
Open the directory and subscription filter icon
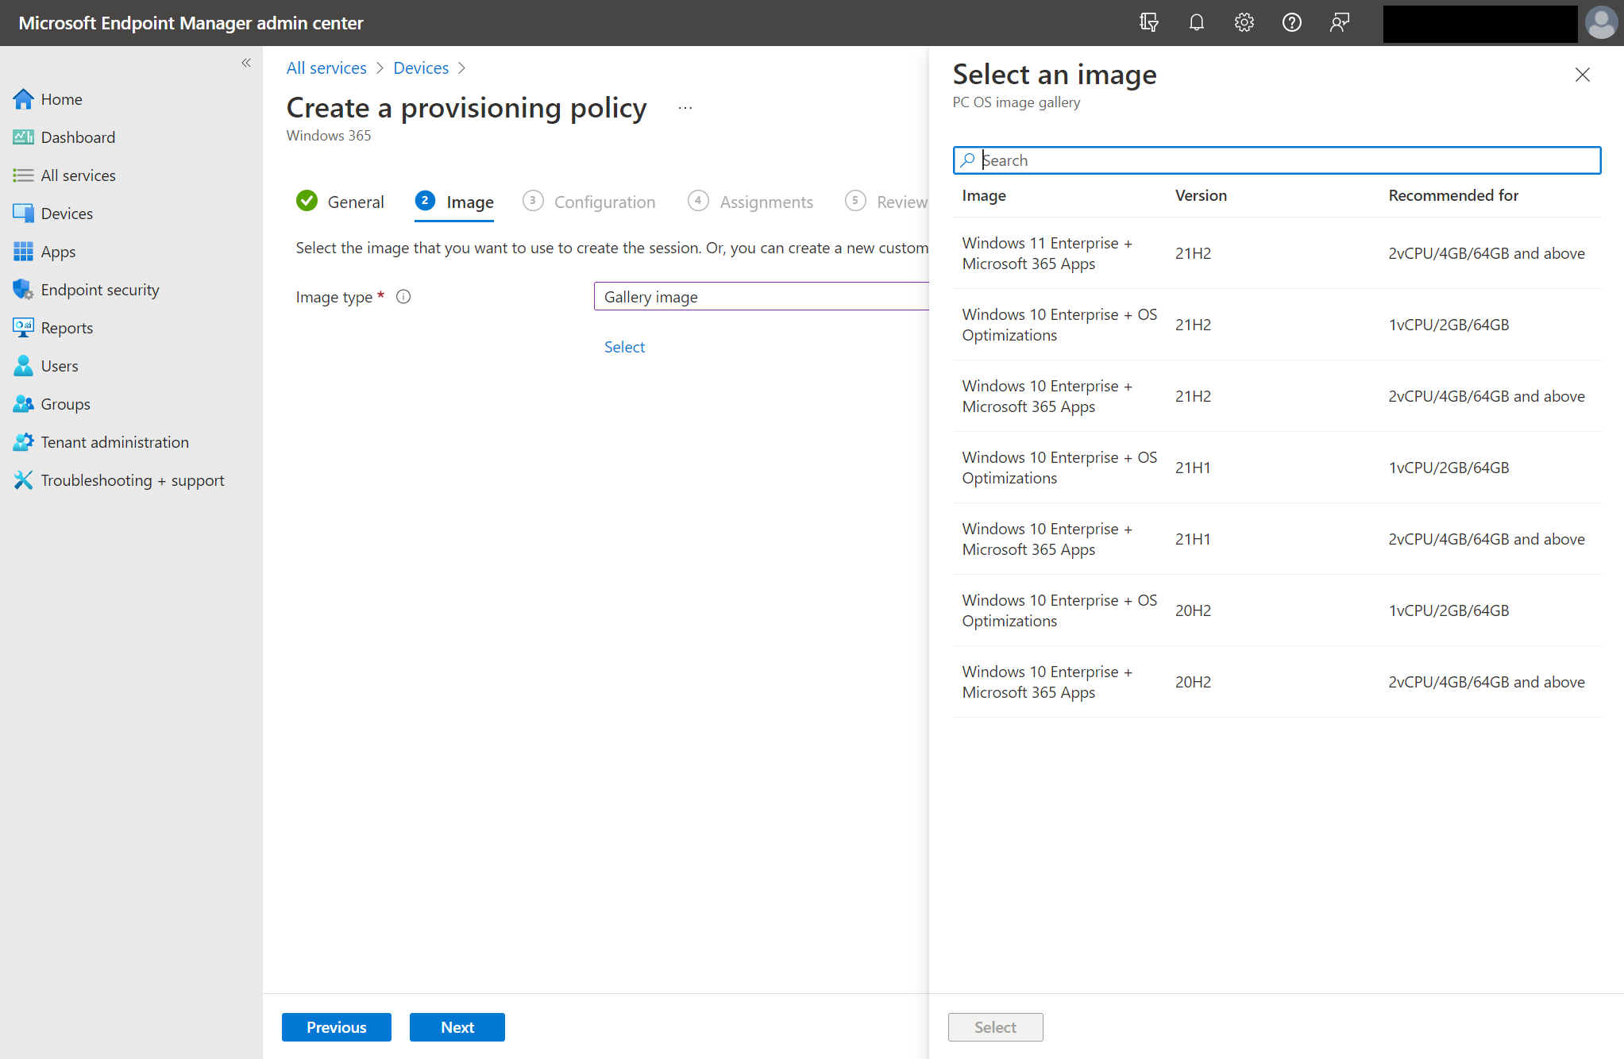pos(1148,22)
